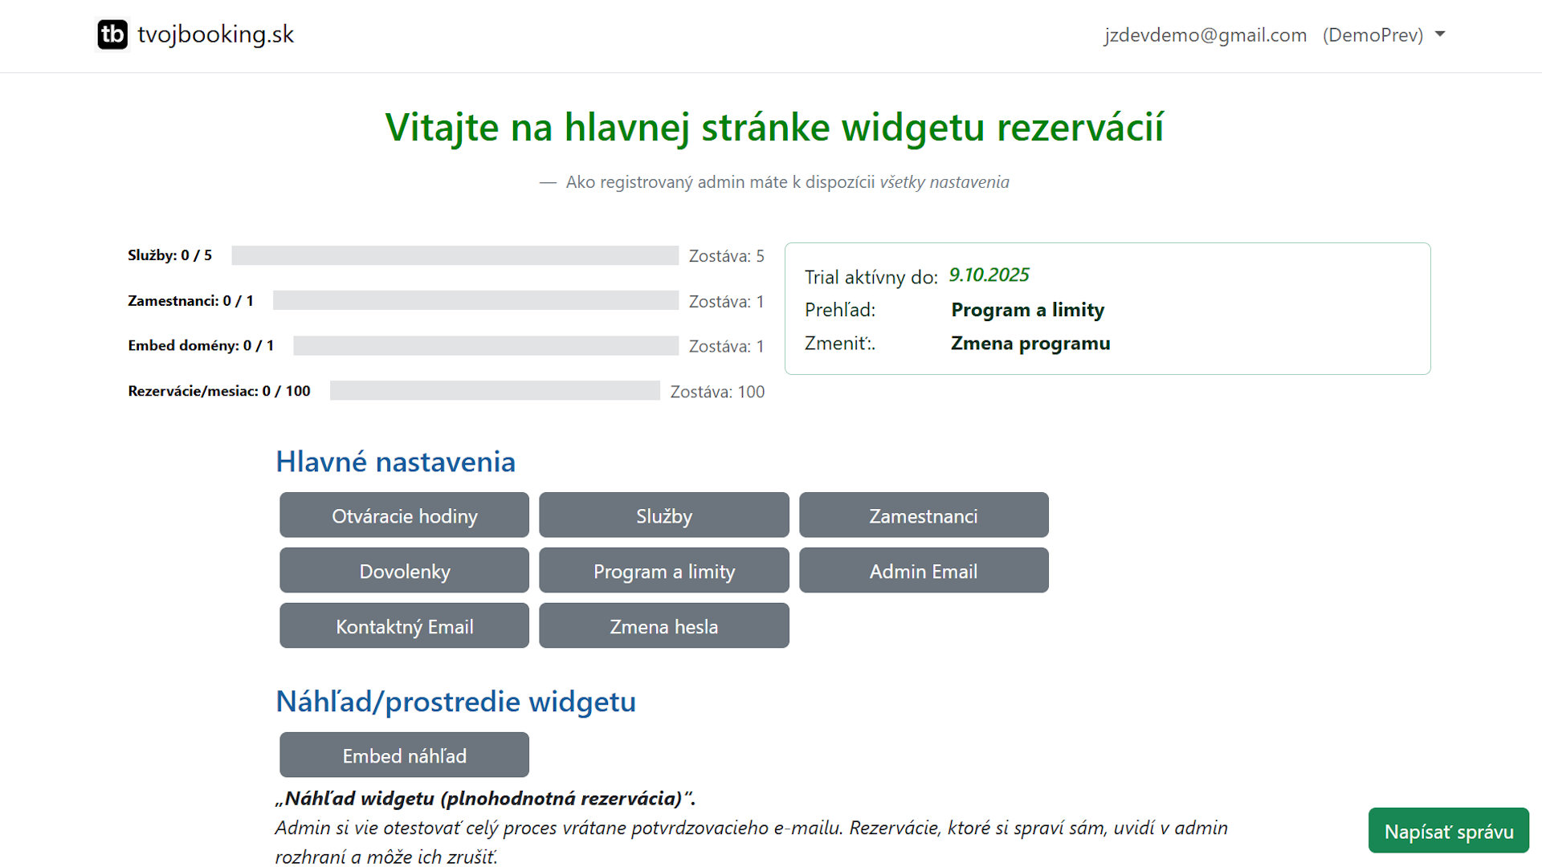The height and width of the screenshot is (867, 1542).
Task: Open the tvojbooking.sk home link
Action: click(215, 35)
